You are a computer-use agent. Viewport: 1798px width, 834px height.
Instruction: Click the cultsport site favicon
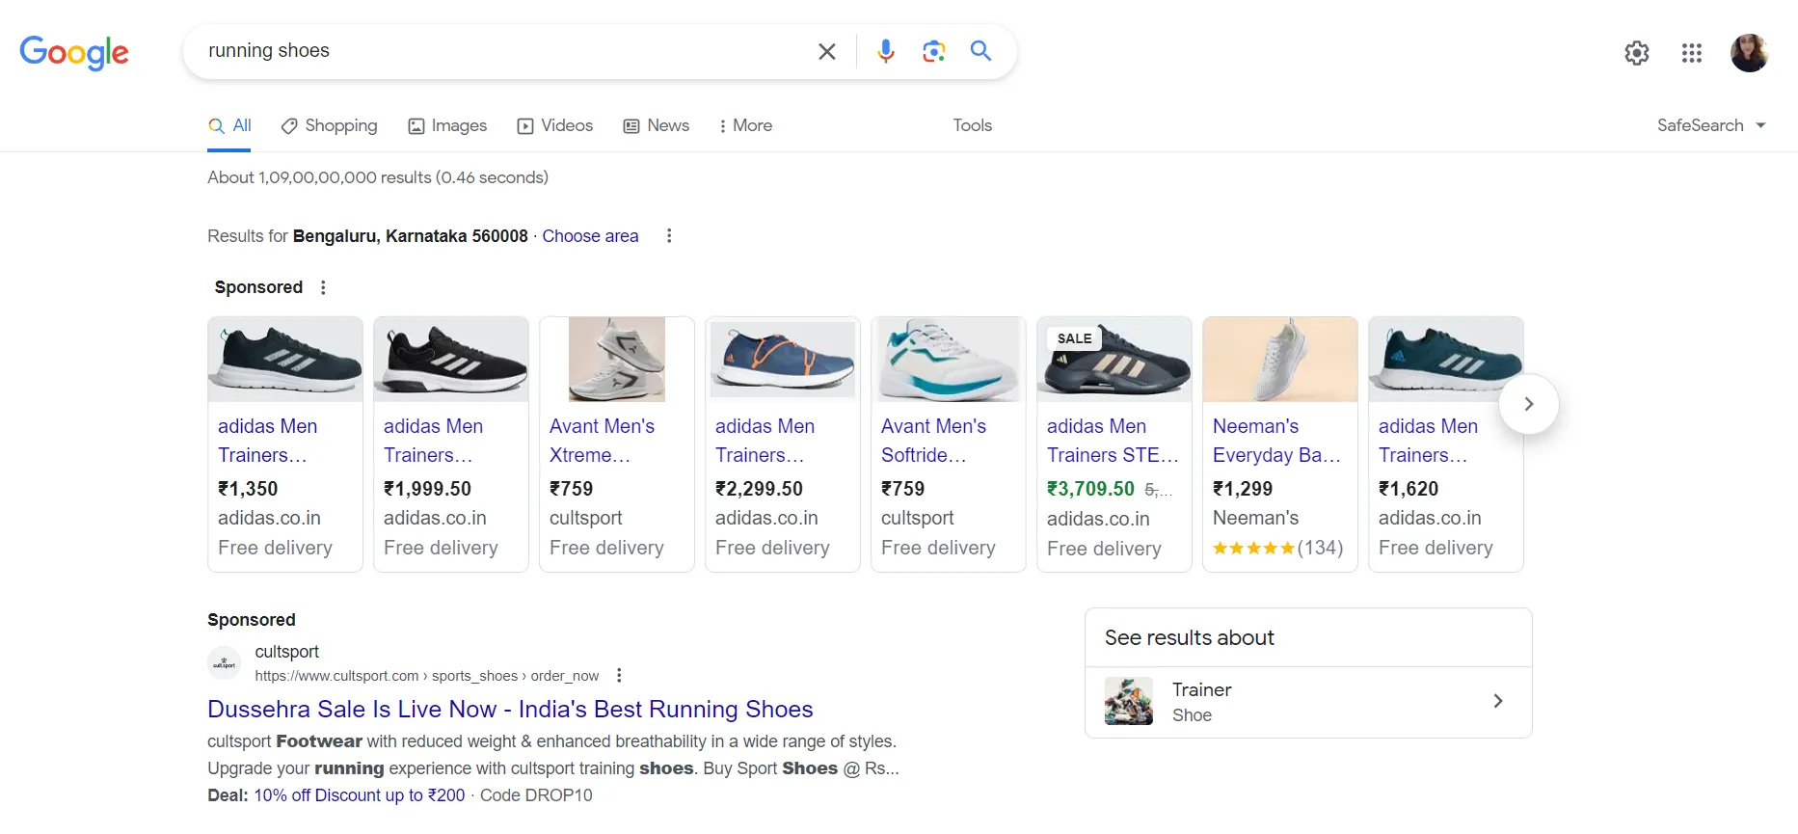[x=225, y=663]
